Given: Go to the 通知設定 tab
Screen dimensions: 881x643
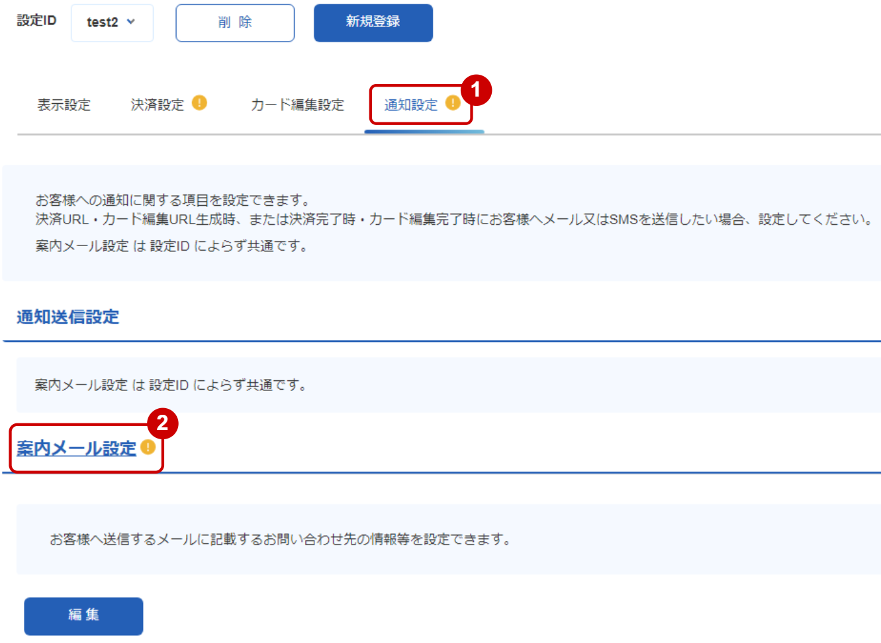Looking at the screenshot, I should coord(411,105).
